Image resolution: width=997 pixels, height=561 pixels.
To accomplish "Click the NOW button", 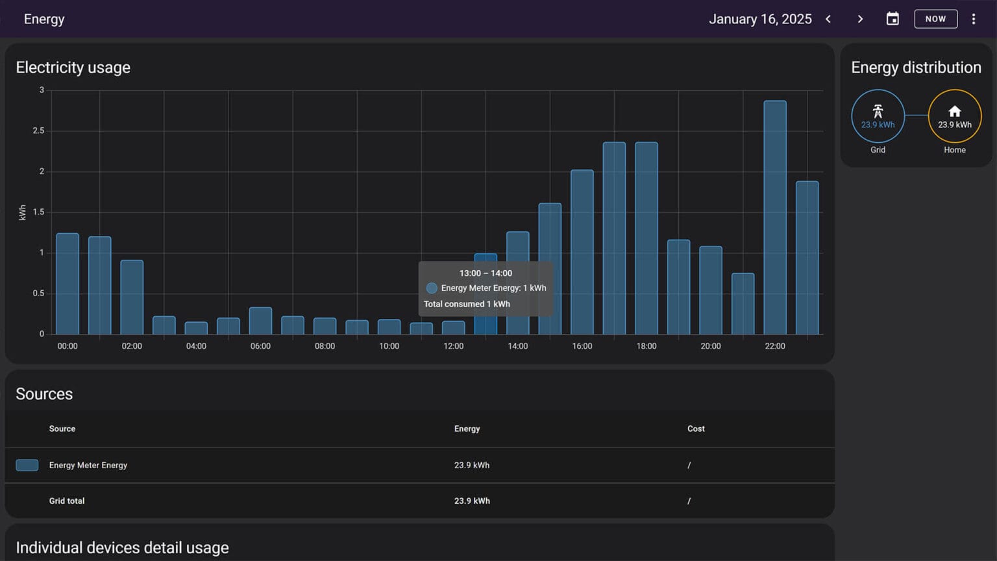I will pos(935,19).
